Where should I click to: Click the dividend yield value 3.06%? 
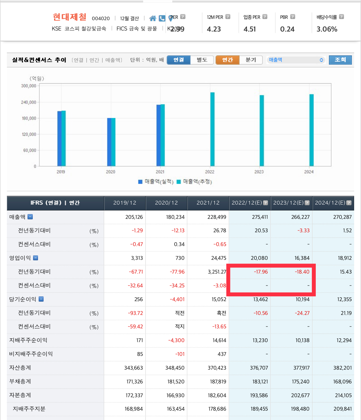point(327,29)
